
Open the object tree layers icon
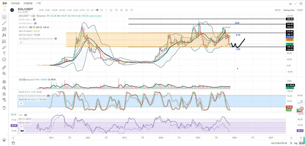click(4, 140)
